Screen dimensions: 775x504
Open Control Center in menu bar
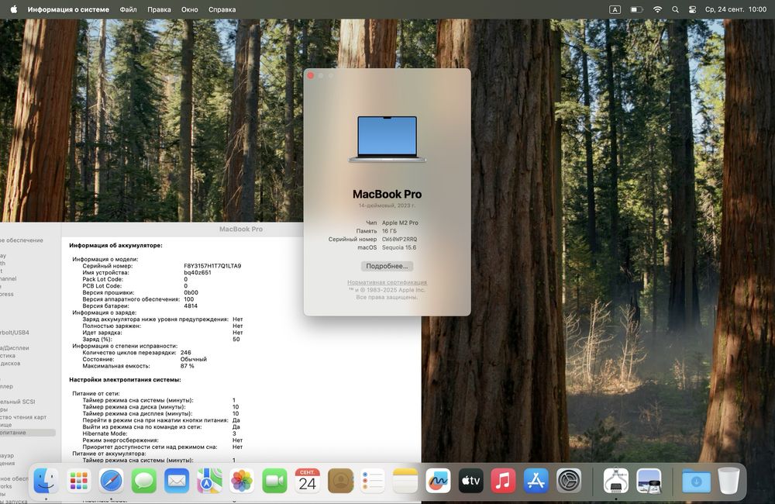pos(692,9)
